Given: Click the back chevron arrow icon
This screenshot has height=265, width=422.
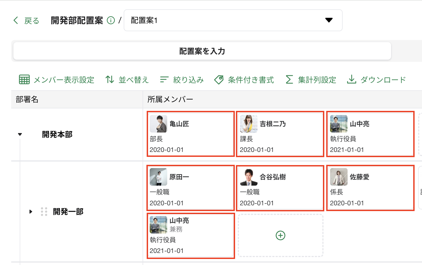Looking at the screenshot, I should point(16,20).
